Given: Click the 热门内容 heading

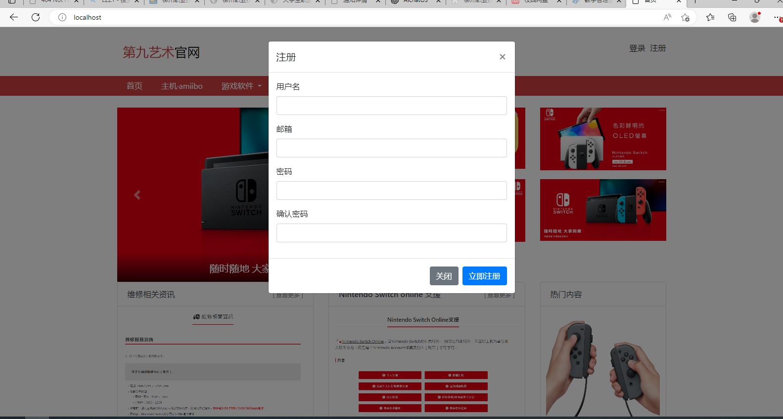Looking at the screenshot, I should pos(566,295).
